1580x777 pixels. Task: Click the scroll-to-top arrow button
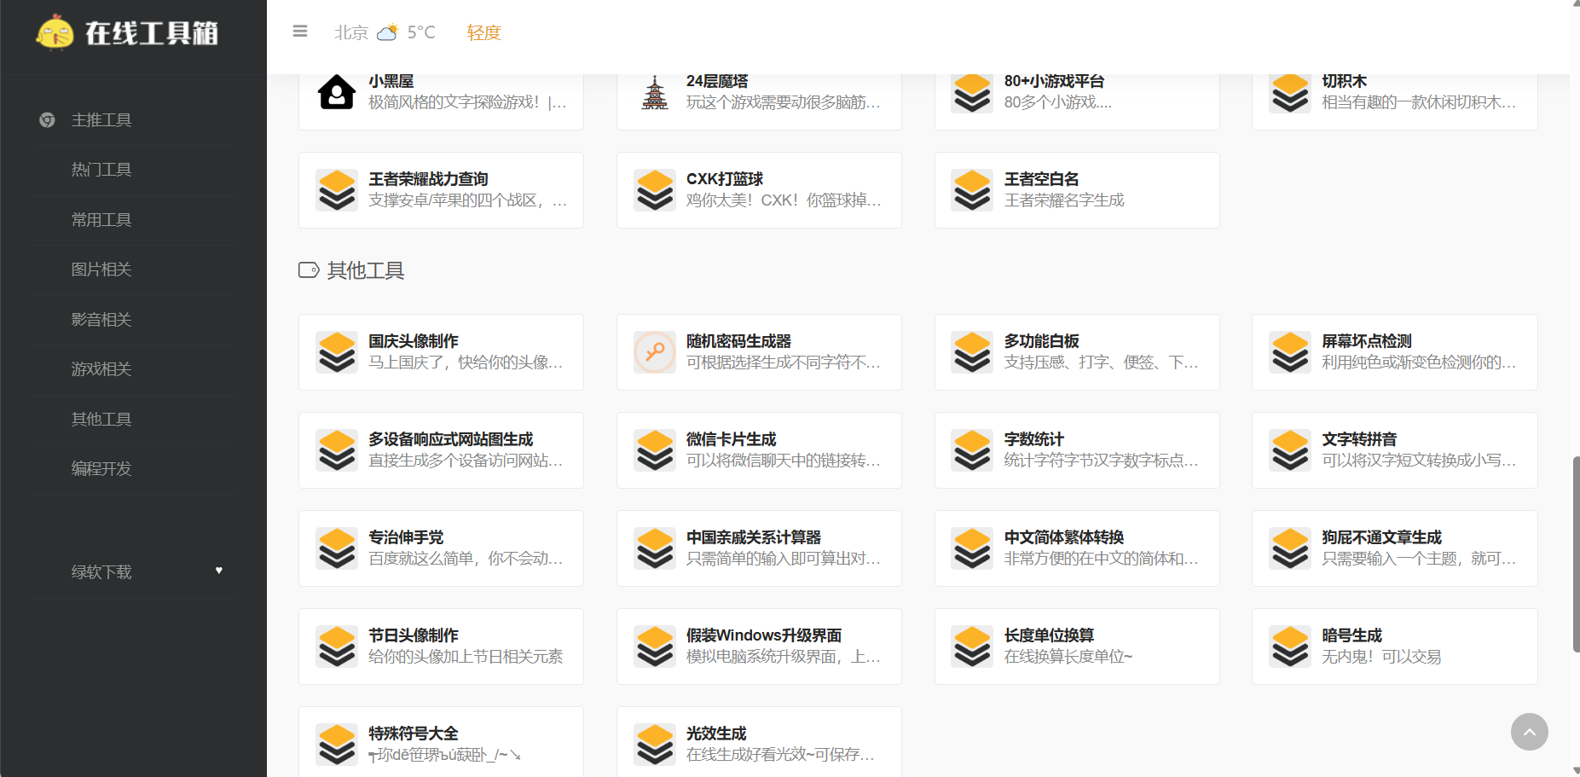(x=1529, y=732)
